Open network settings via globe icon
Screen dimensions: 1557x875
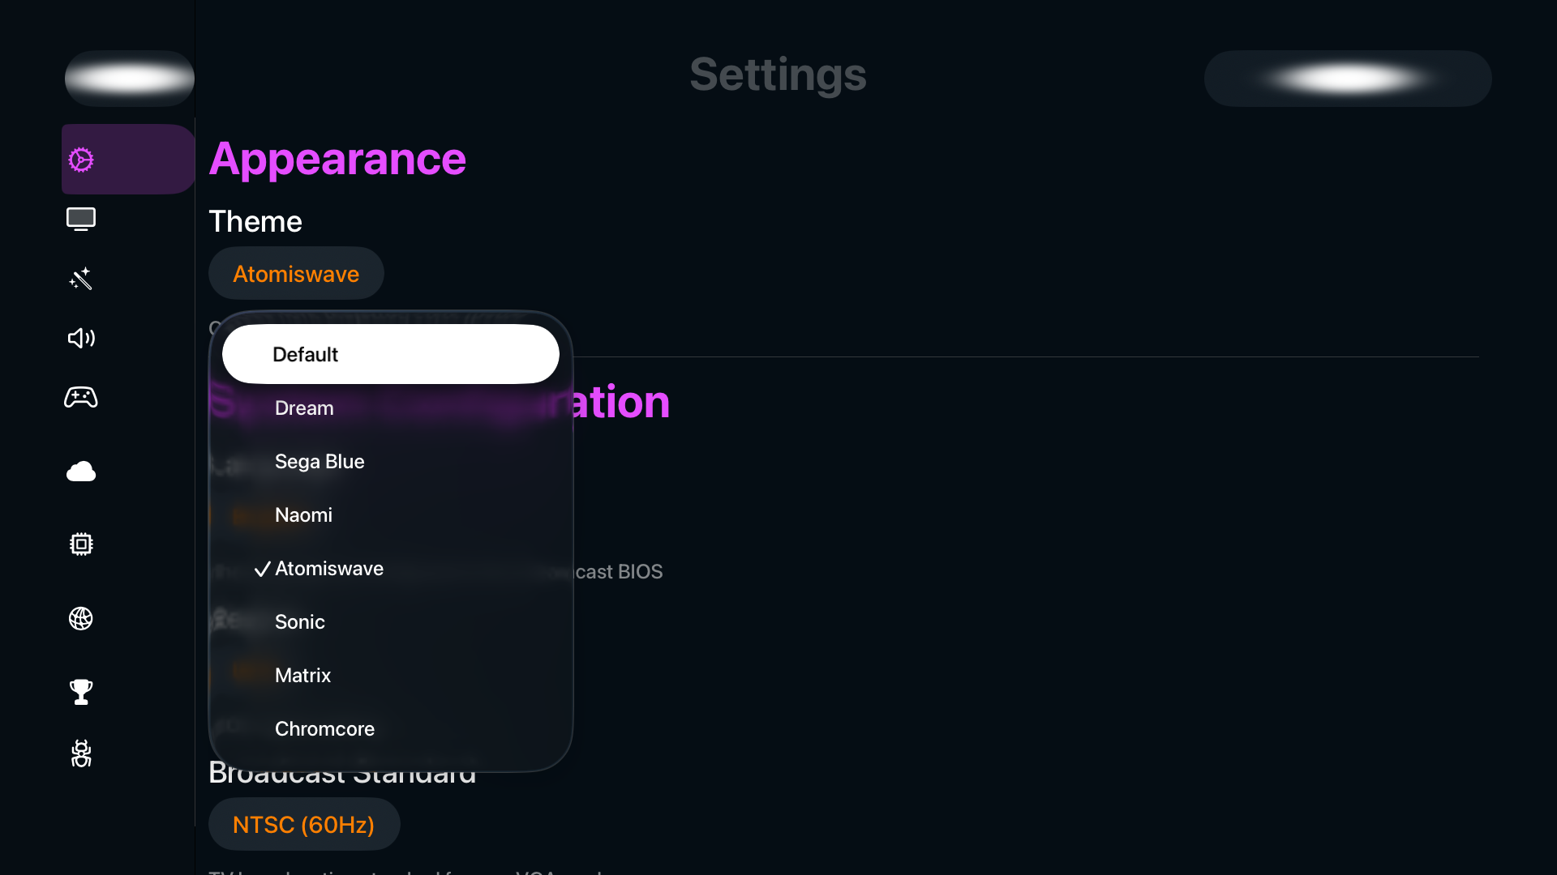coord(81,619)
